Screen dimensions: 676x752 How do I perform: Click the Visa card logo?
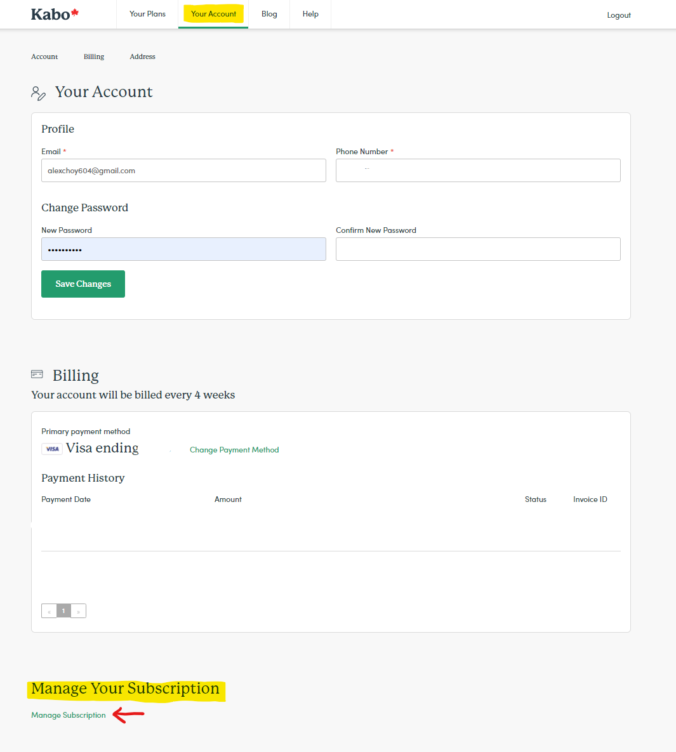[x=52, y=449]
